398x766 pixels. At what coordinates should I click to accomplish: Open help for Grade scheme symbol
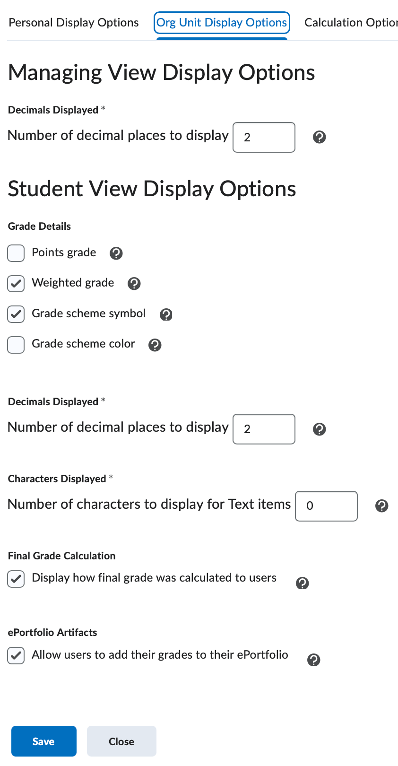coord(166,314)
